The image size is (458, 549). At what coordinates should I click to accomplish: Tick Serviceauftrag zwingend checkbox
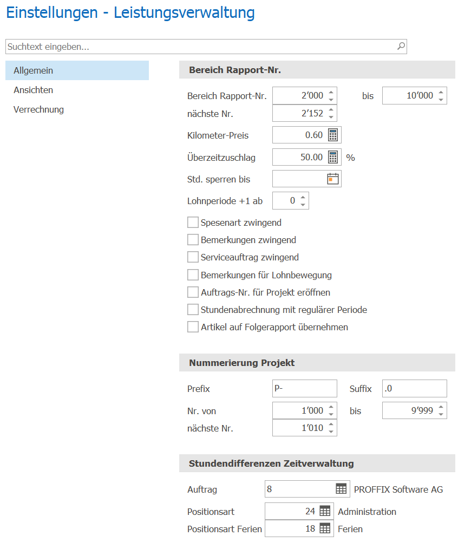[x=193, y=257]
